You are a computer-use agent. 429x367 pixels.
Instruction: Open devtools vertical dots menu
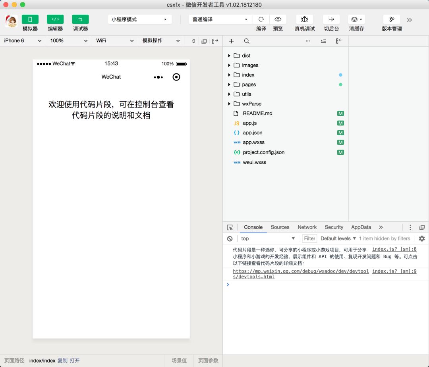pyautogui.click(x=410, y=227)
